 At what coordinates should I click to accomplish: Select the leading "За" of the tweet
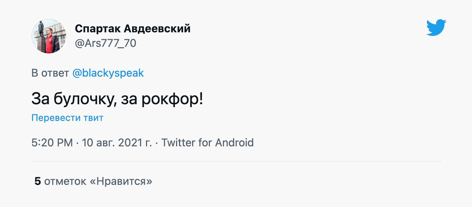click(40, 99)
